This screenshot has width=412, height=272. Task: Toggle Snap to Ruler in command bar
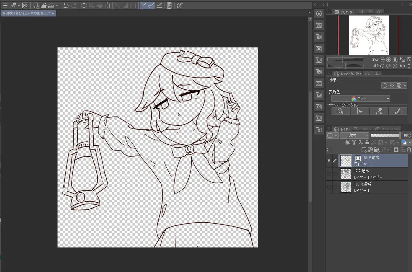tap(144, 5)
